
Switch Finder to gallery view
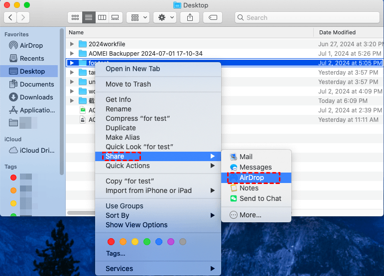[115, 17]
